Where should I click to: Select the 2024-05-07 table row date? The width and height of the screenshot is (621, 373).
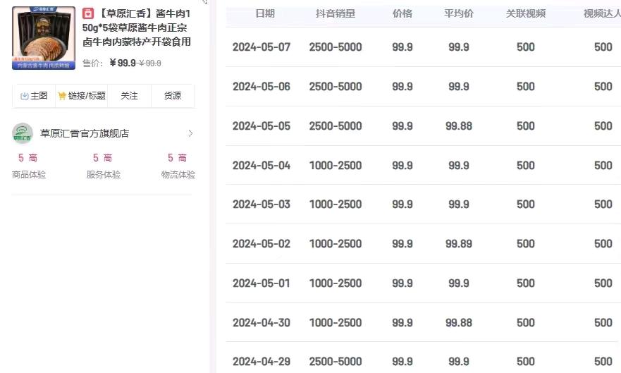pos(262,47)
